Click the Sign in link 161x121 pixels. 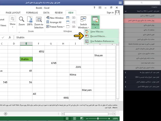pyautogui.click(x=110, y=13)
